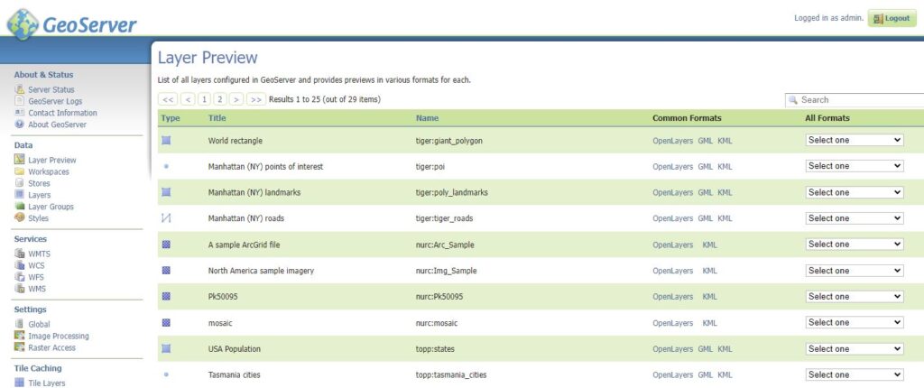Viewport: 924px width, 388px height.
Task: Open All Formats dropdown for topp:states
Action: click(855, 348)
